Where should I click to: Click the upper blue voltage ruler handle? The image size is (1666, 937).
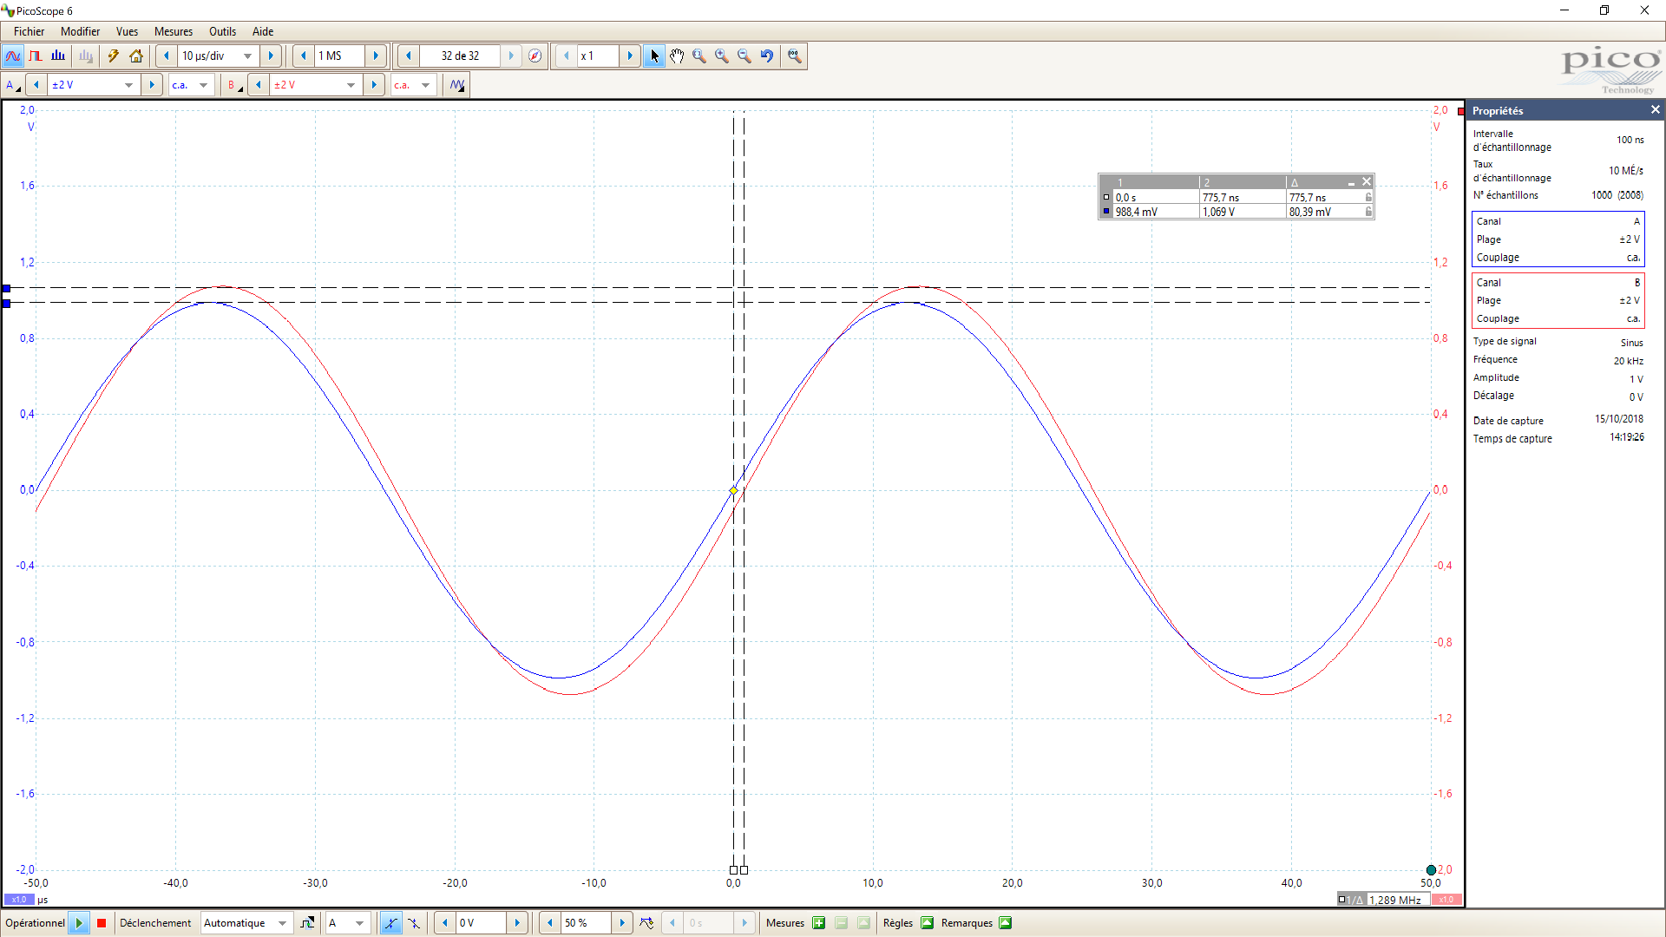(x=6, y=288)
